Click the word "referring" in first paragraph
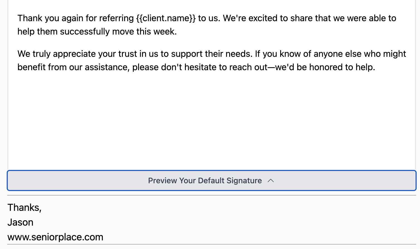Image resolution: width=420 pixels, height=249 pixels. coord(116,18)
